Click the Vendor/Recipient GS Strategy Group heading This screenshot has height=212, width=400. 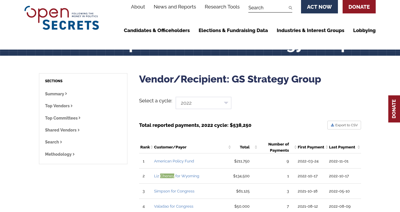tap(230, 79)
